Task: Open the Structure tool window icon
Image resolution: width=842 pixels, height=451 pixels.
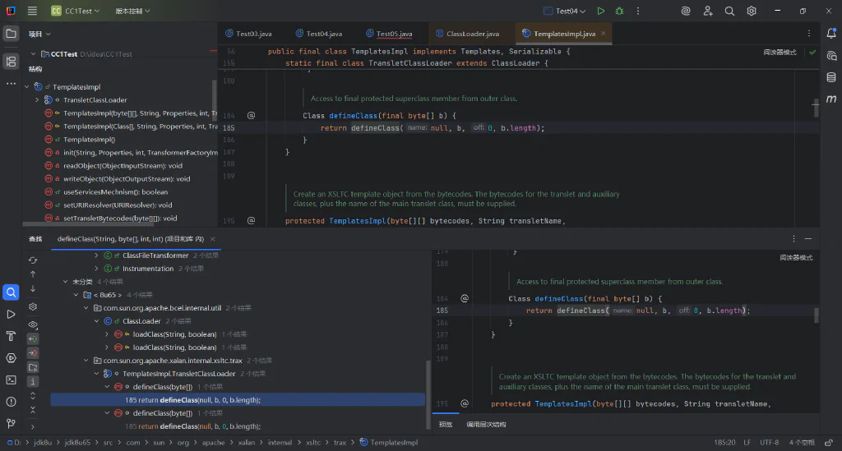Action: (11, 62)
